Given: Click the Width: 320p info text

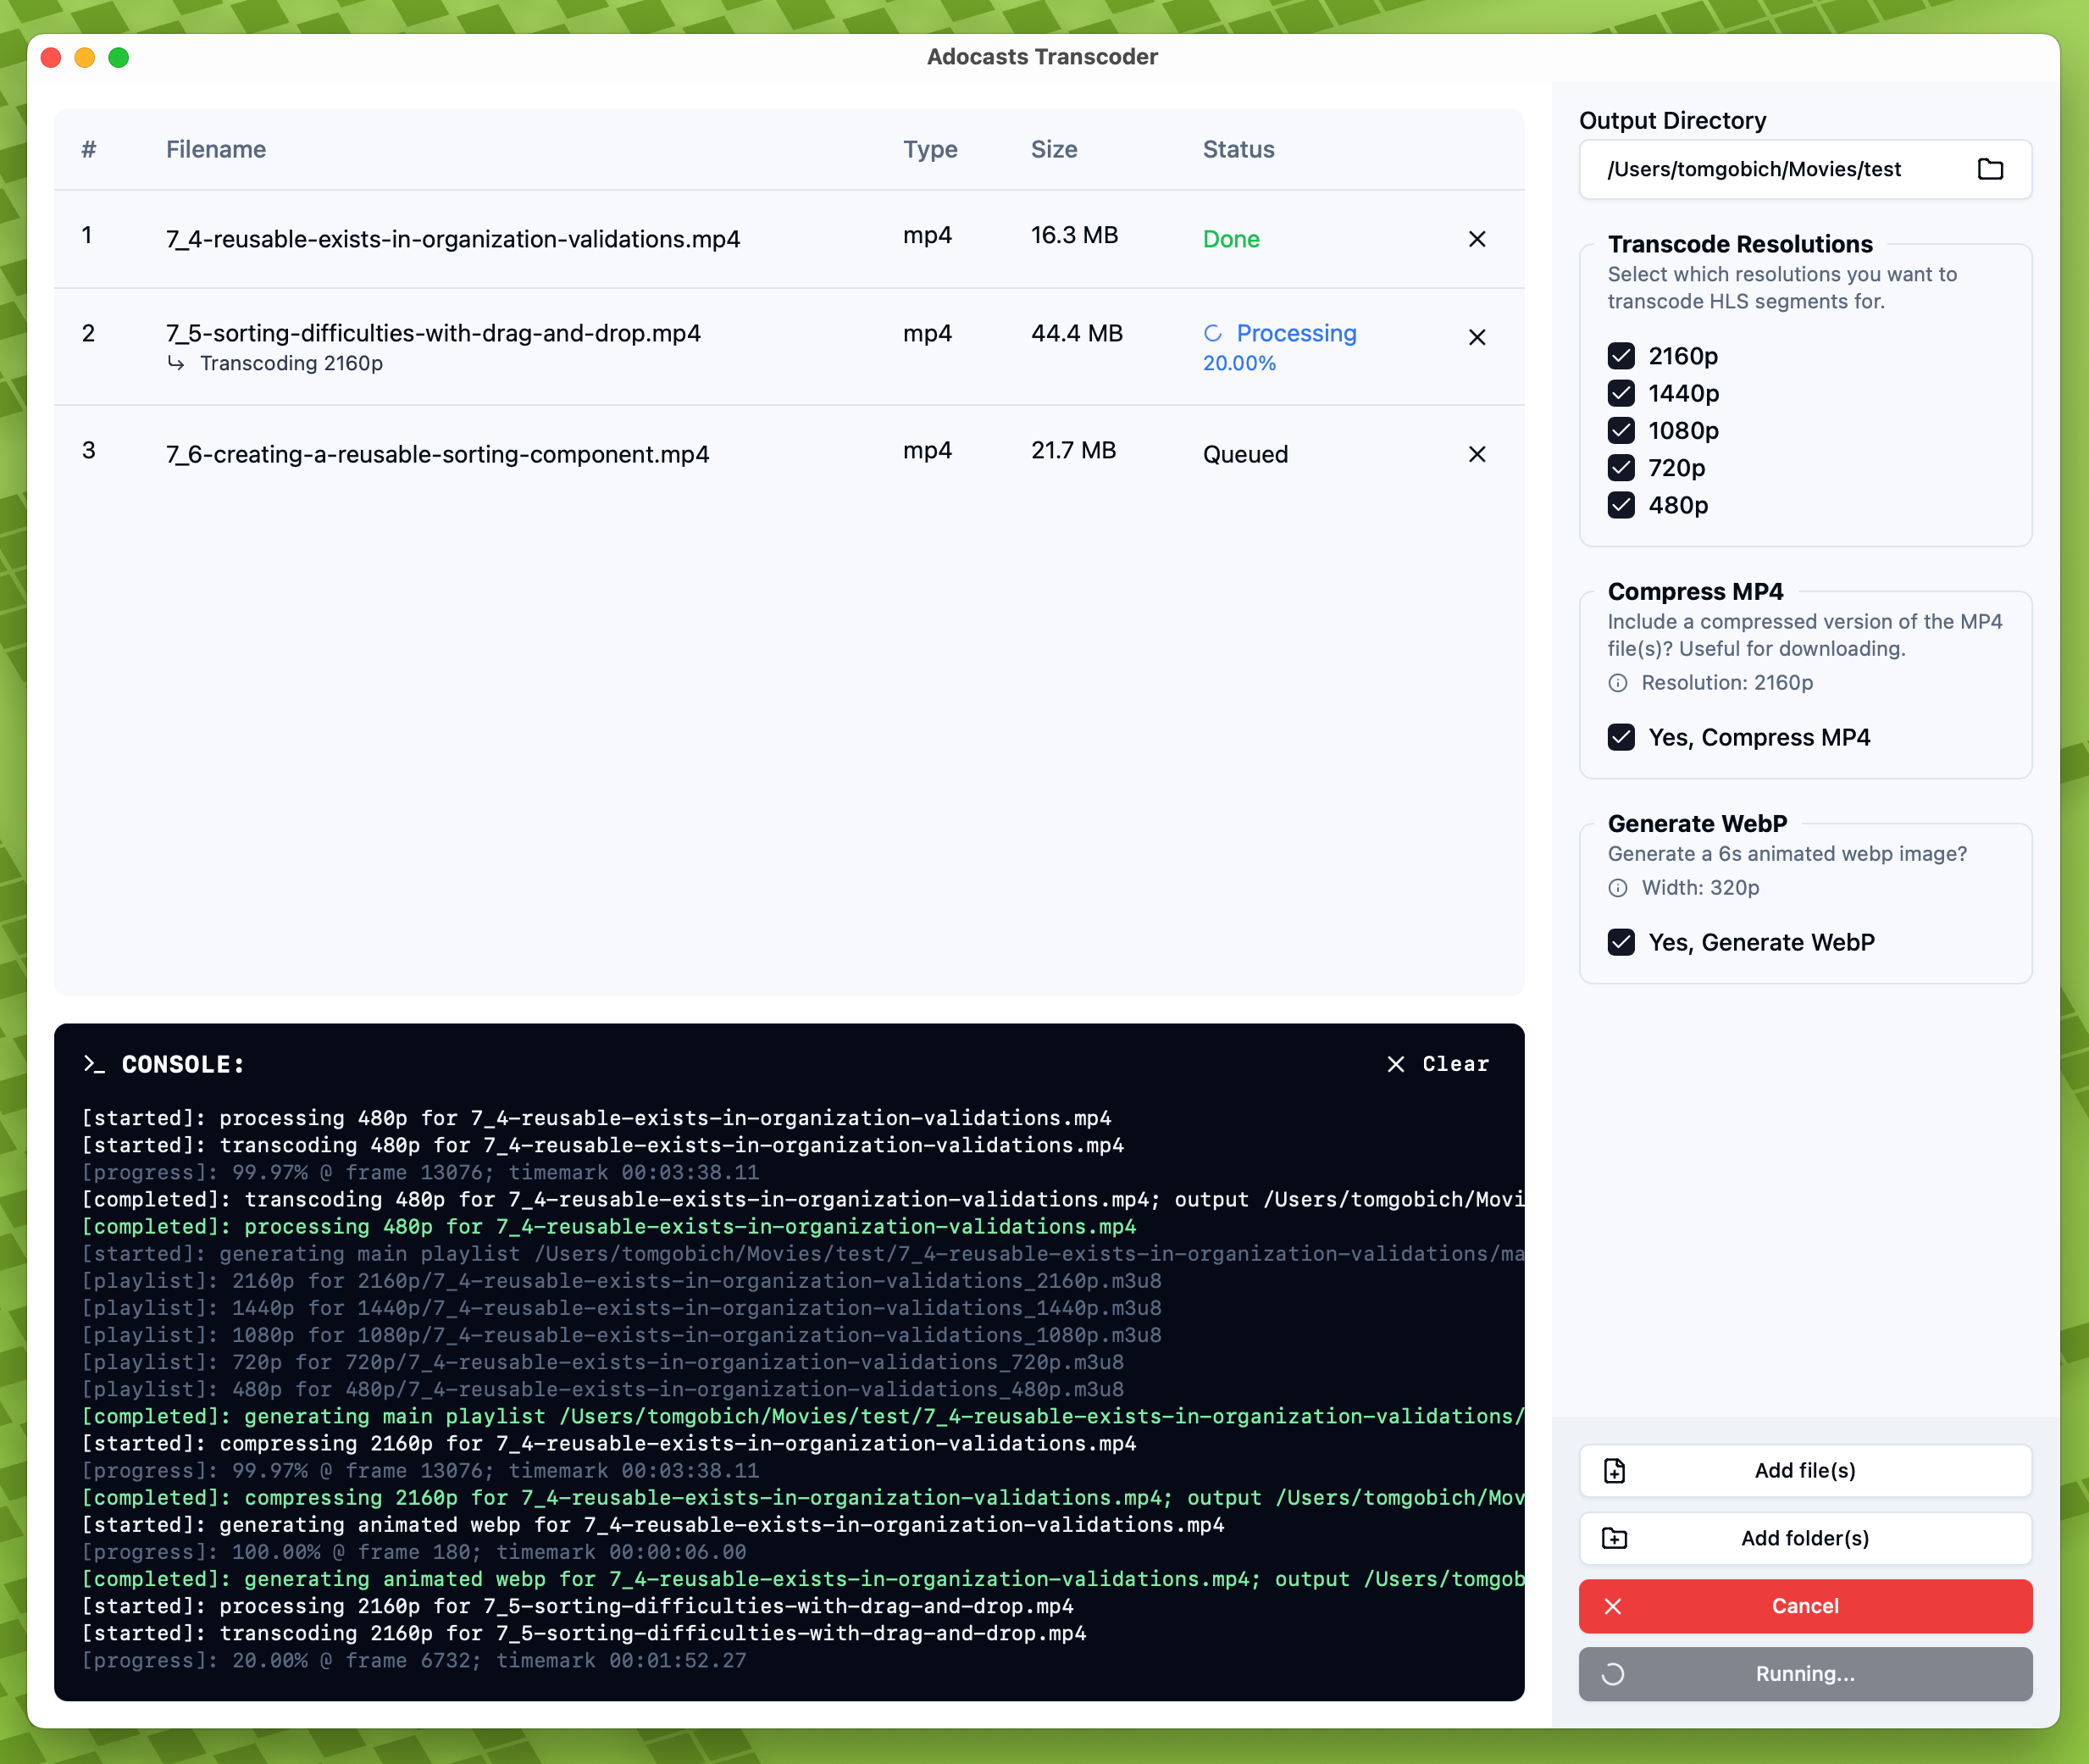Looking at the screenshot, I should coord(1700,888).
